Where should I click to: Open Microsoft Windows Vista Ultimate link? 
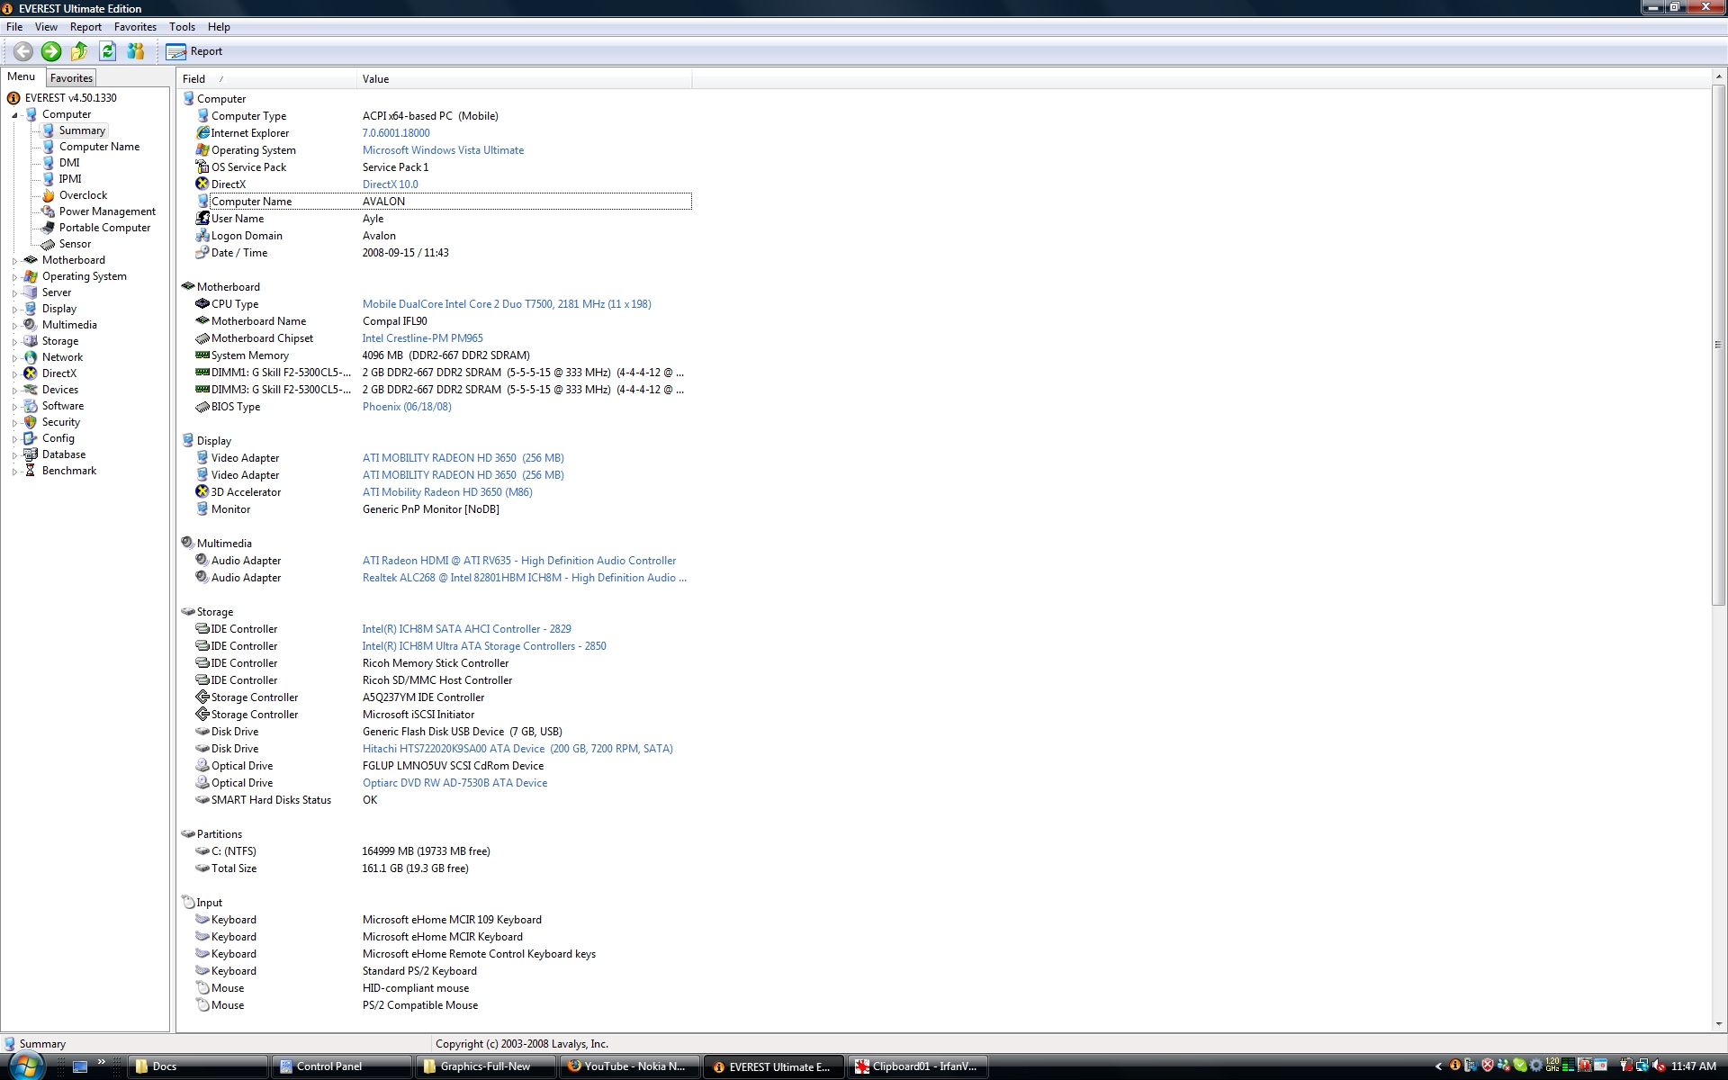(443, 150)
